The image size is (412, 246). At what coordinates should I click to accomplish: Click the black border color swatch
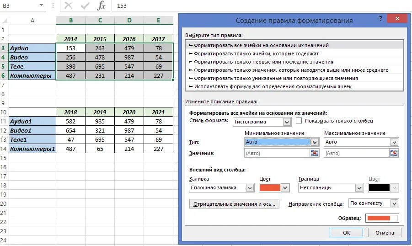tap(379, 187)
